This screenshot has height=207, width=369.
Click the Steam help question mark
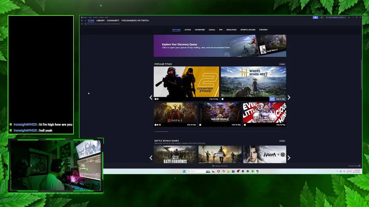(327, 17)
